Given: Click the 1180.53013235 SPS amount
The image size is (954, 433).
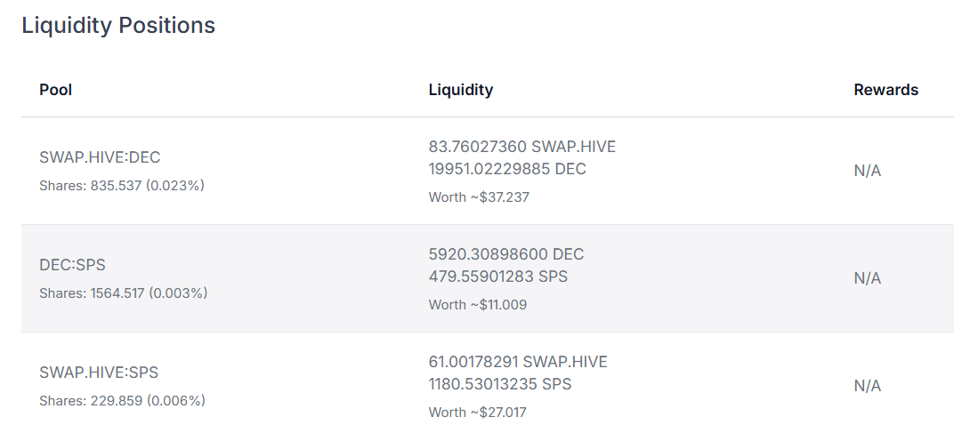Looking at the screenshot, I should click(x=500, y=384).
